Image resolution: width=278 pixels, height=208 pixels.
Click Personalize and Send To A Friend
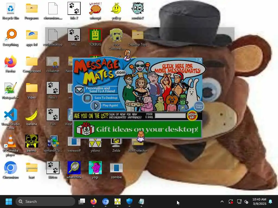[97, 90]
